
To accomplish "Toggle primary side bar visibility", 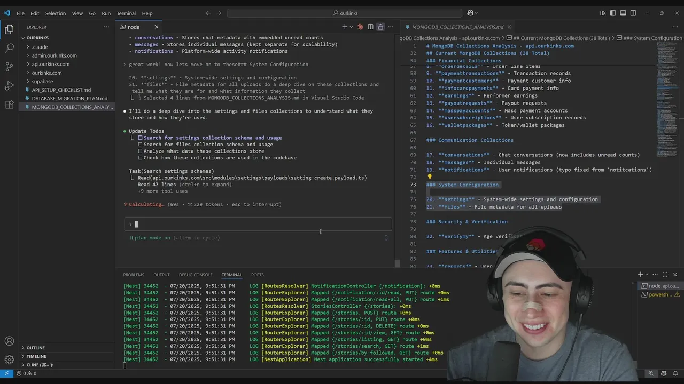I will (613, 13).
